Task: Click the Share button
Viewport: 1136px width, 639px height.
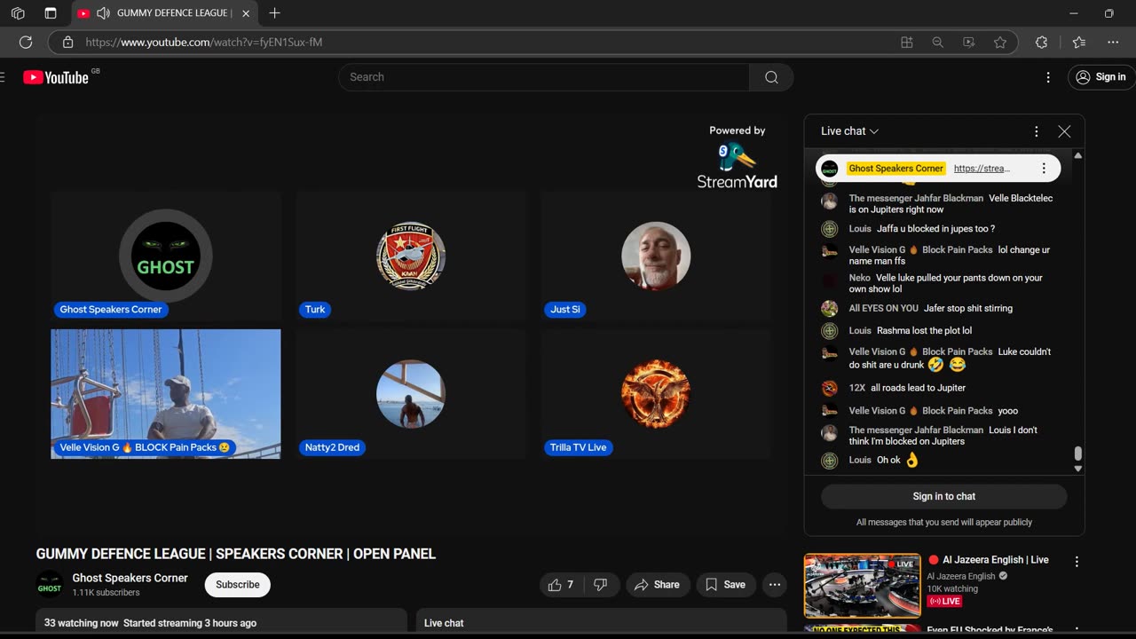Action: 657,585
